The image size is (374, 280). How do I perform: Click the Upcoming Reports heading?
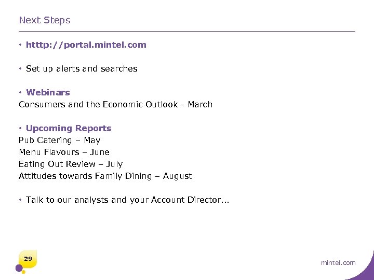tap(69, 128)
